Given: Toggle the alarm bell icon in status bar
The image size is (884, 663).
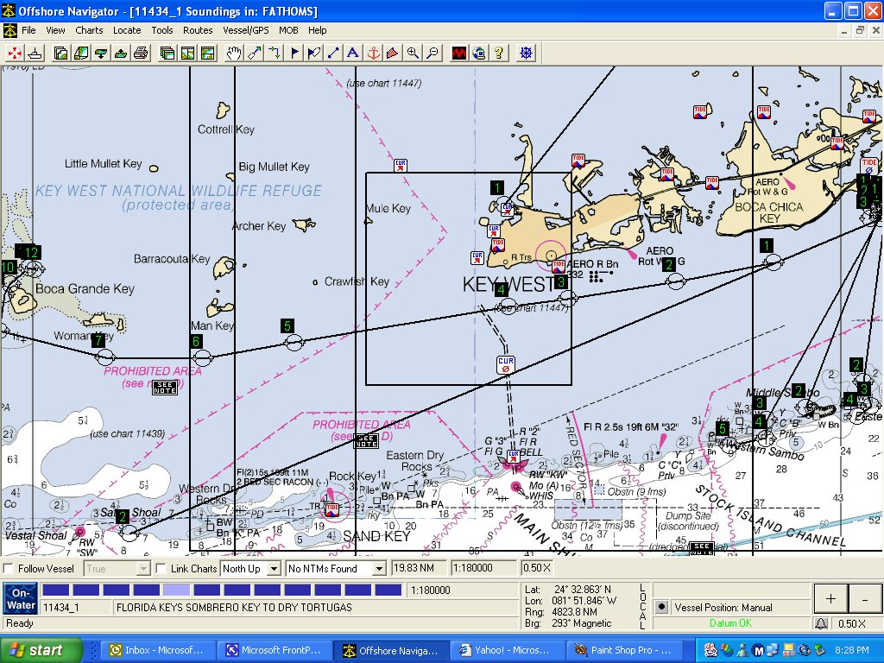Looking at the screenshot, I should coord(821,623).
